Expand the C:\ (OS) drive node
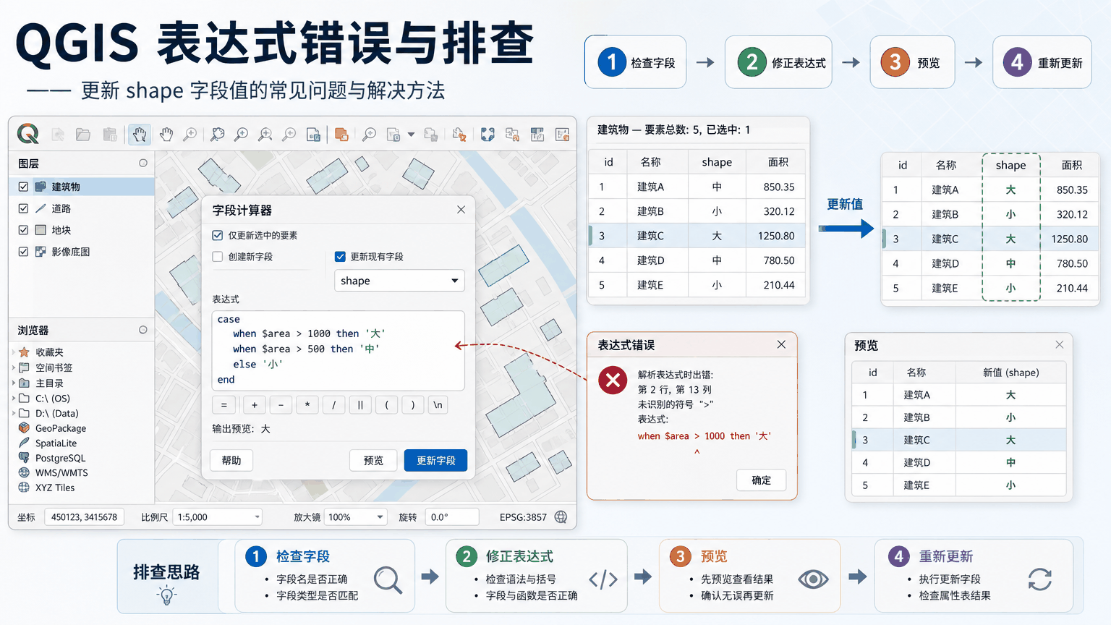This screenshot has height=625, width=1111. coord(14,398)
